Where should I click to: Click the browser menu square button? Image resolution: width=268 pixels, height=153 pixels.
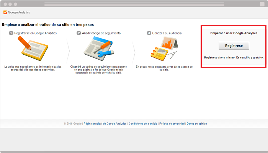pos(262,4)
